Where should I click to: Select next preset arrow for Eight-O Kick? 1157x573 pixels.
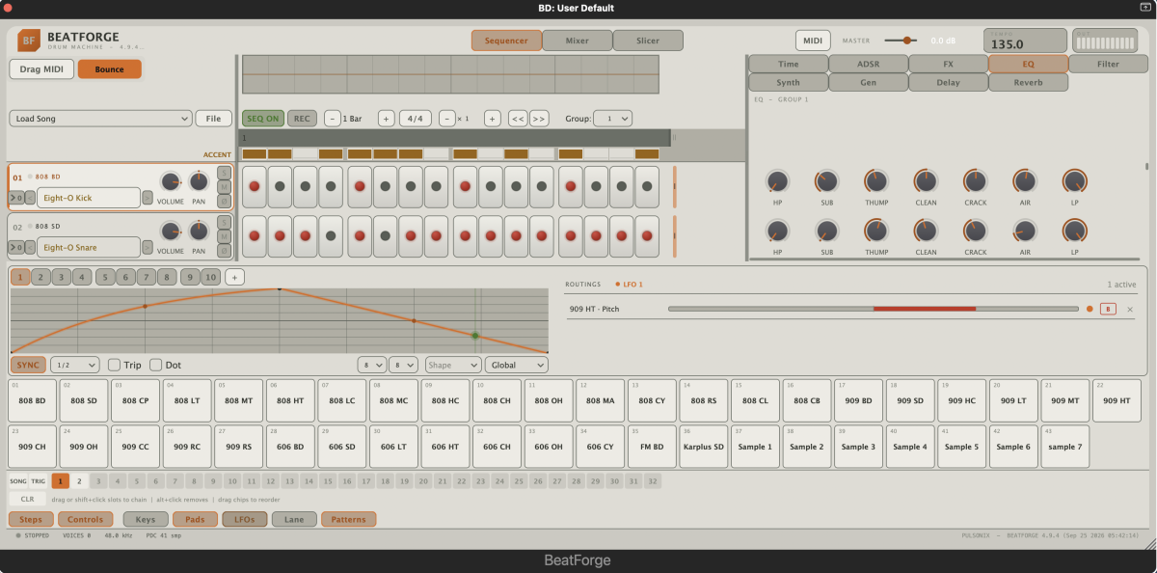coord(148,198)
